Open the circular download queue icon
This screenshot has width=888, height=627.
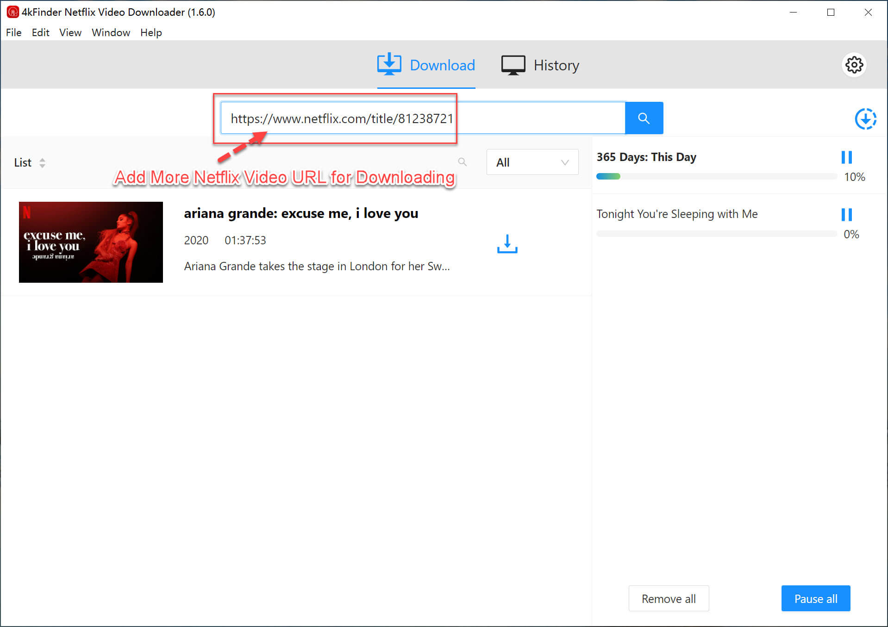865,119
